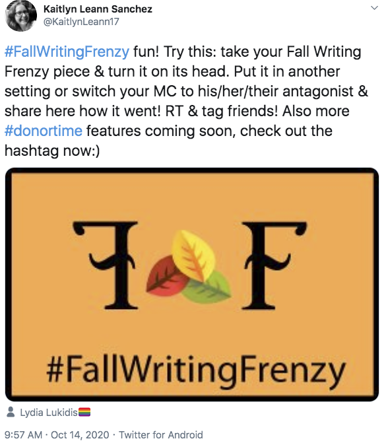Open Kaitlyn Leann Sanchez's profile avatar

point(21,16)
